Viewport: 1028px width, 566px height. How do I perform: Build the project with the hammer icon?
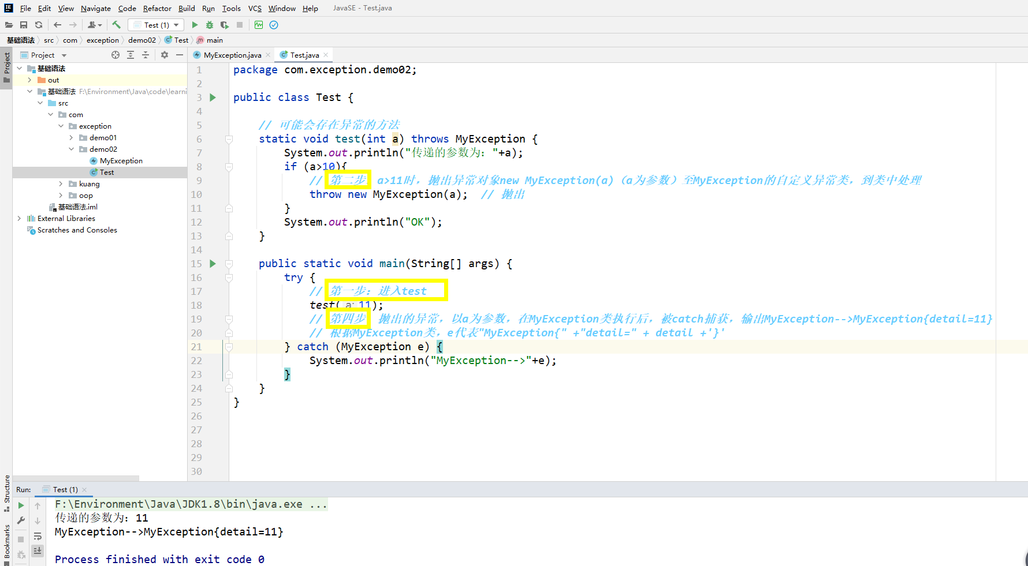116,25
